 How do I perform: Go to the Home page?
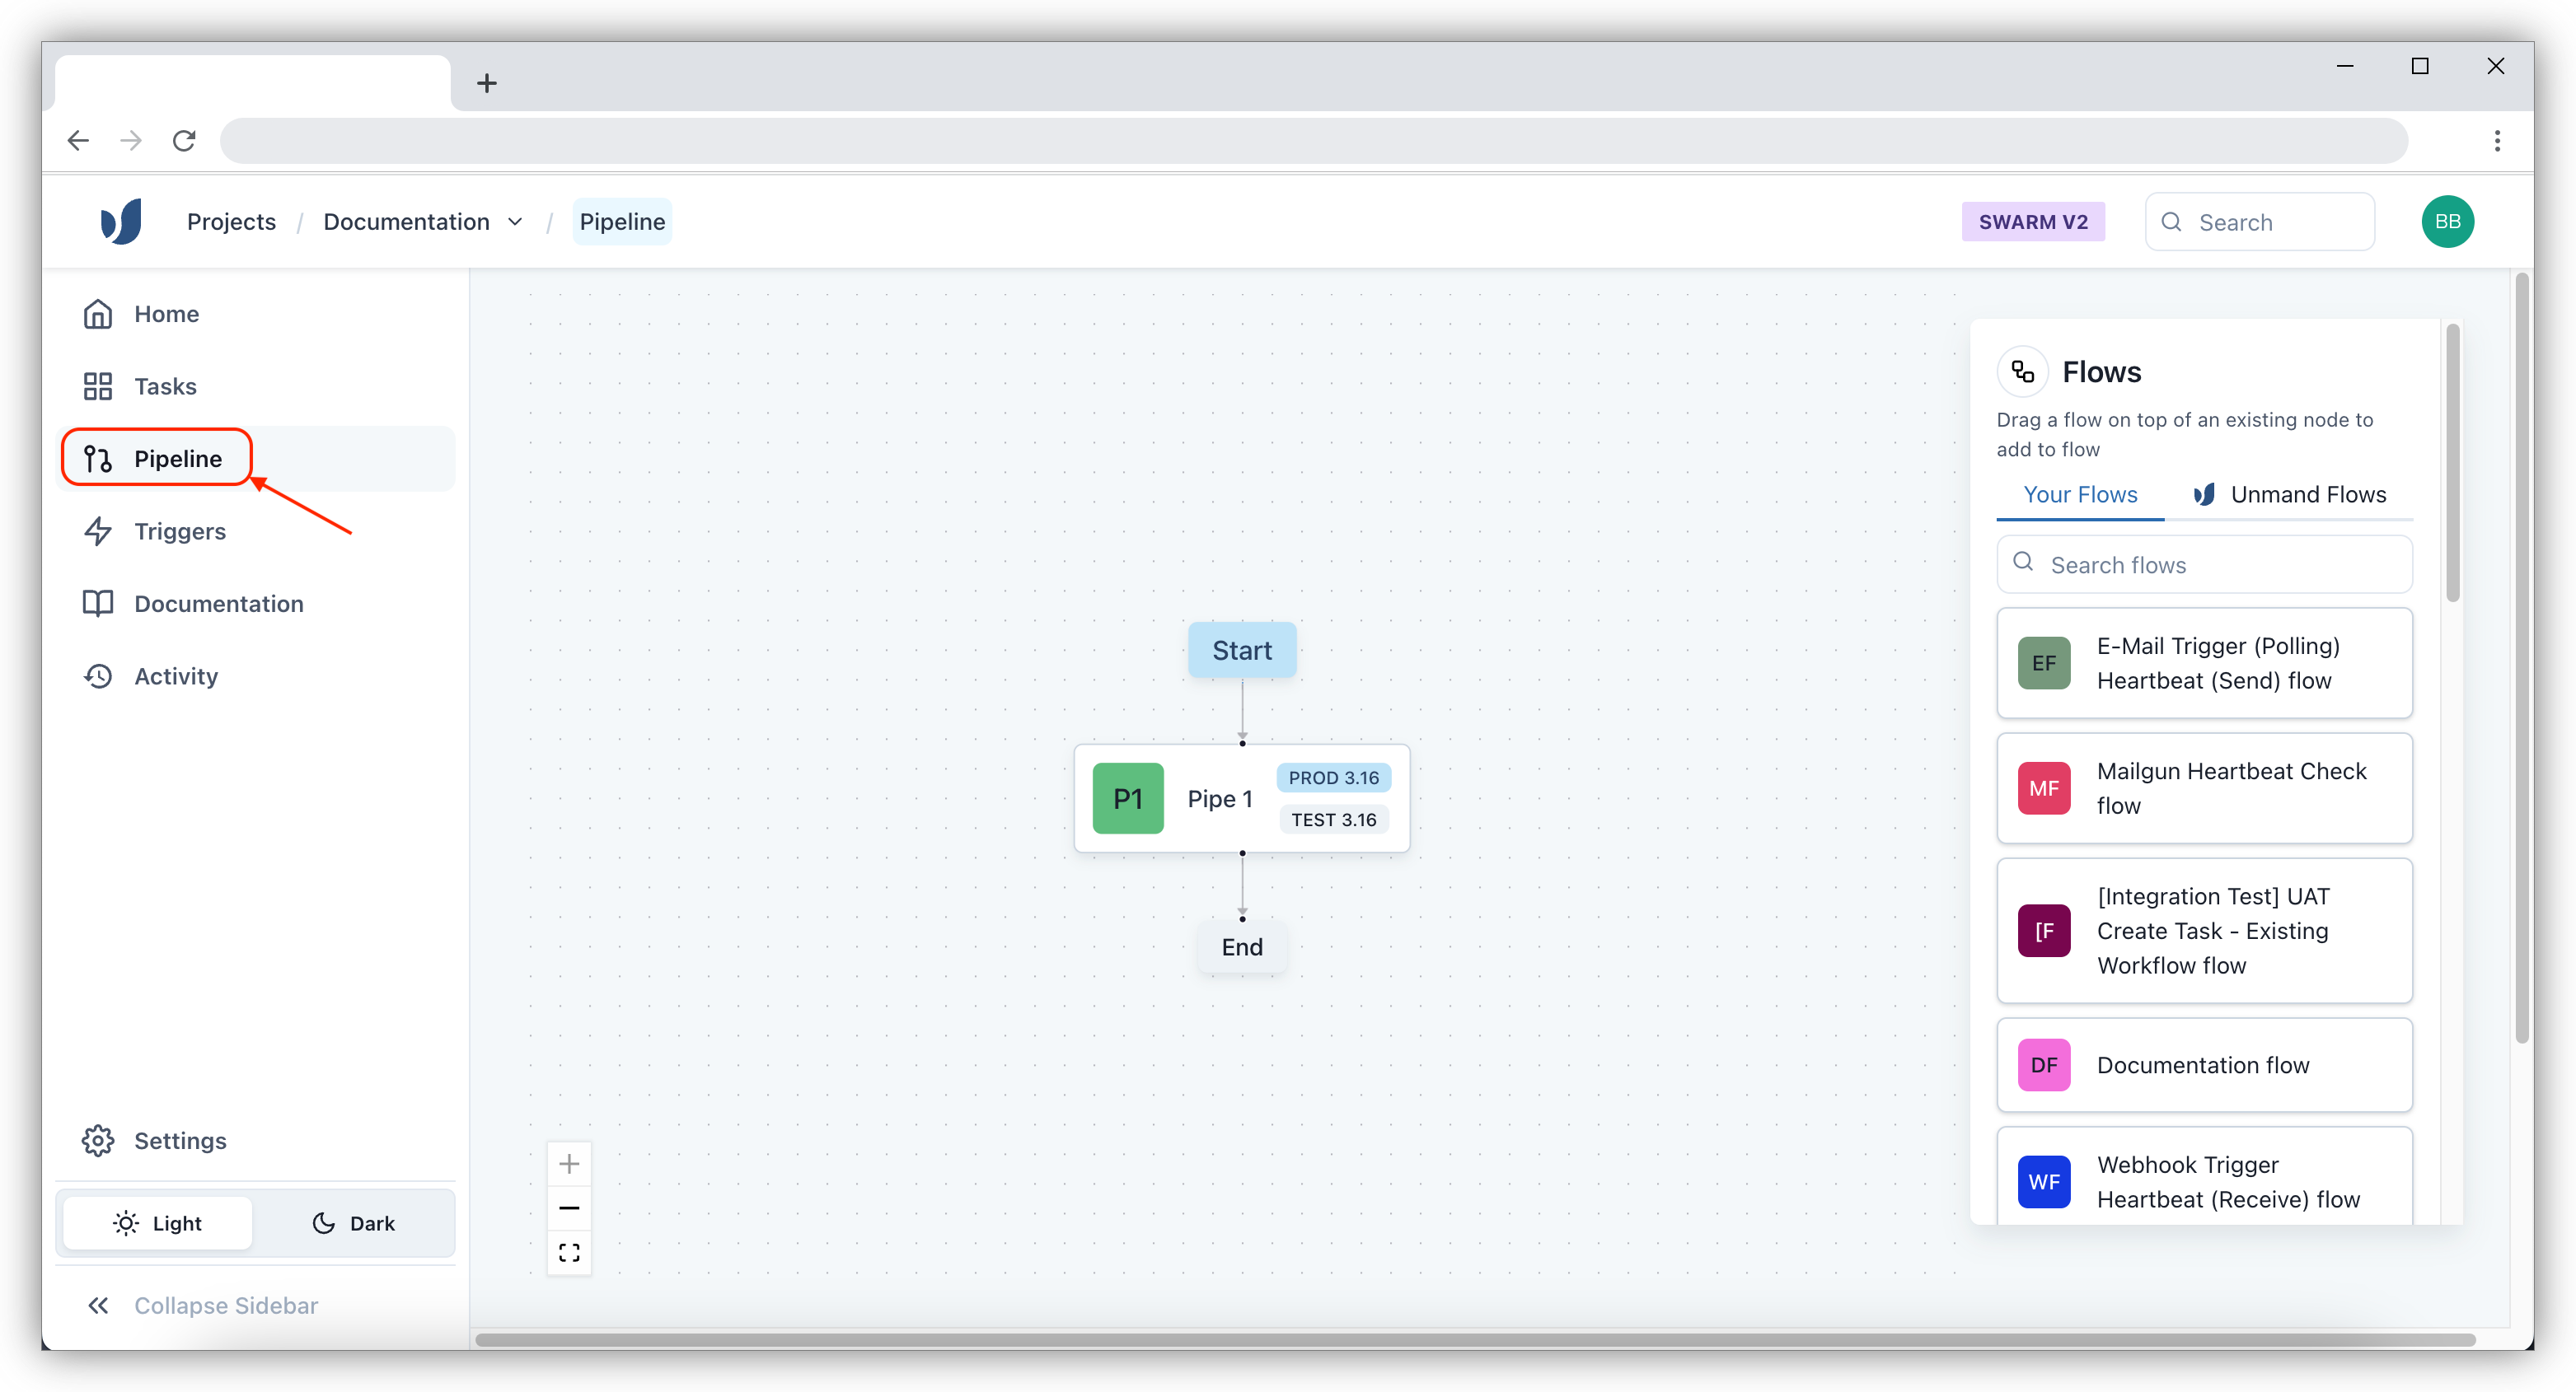tap(166, 313)
